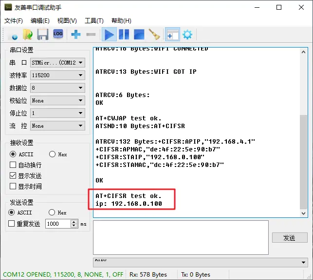
Task: Expand the command history dropdown below send box
Action: point(303,263)
